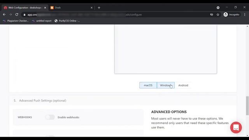Close the Web Configuration tab

[x=45, y=8]
